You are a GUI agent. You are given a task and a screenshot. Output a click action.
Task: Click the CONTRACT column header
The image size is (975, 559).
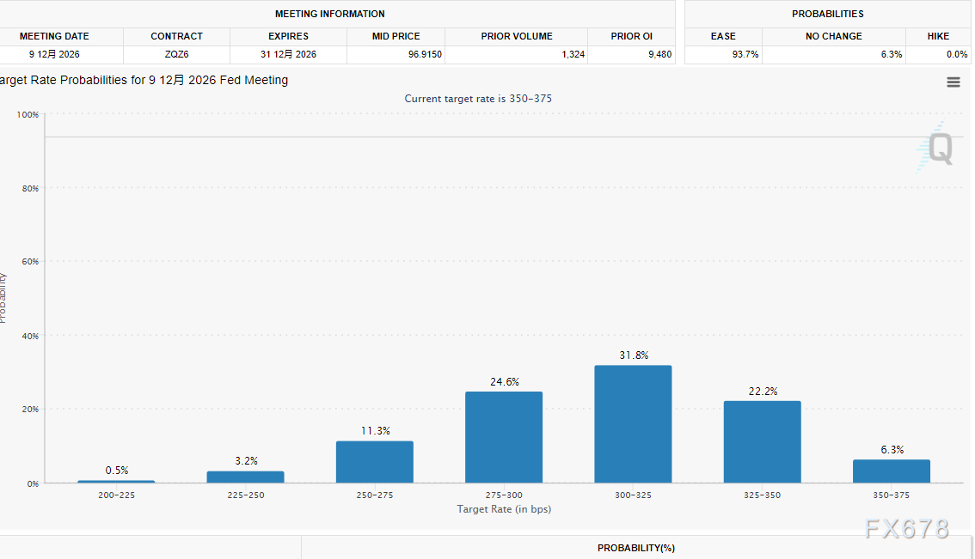[176, 36]
